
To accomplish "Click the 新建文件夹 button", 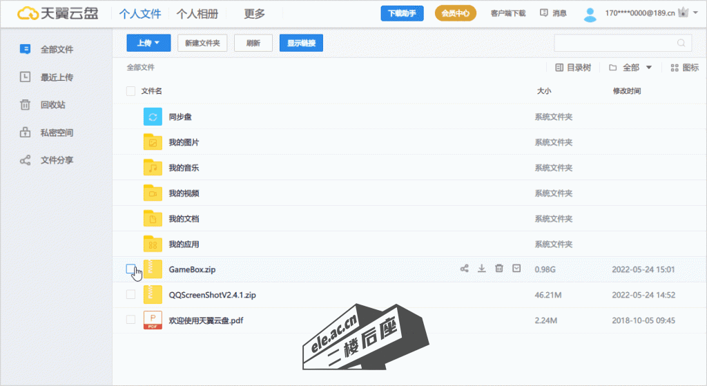I will tap(202, 43).
